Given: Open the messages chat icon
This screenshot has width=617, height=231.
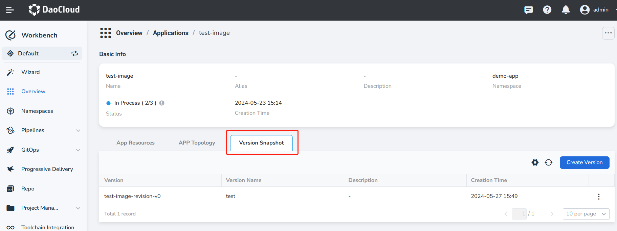Looking at the screenshot, I should (x=528, y=10).
